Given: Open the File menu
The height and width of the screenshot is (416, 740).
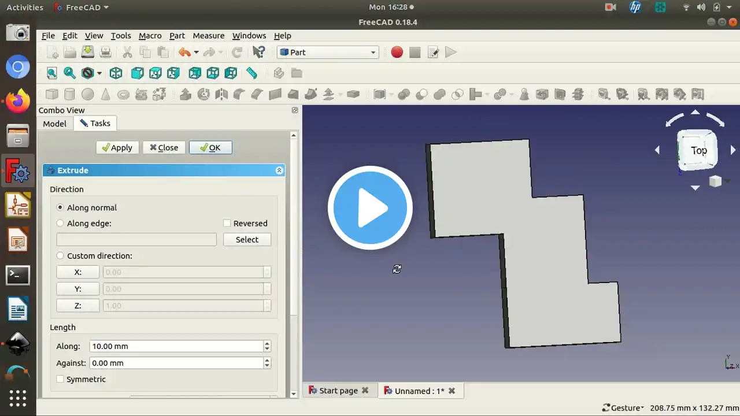Looking at the screenshot, I should pos(49,35).
